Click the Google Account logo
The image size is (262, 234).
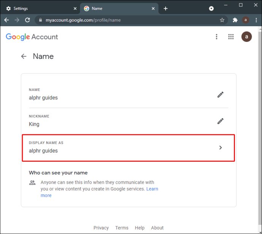pyautogui.click(x=32, y=37)
